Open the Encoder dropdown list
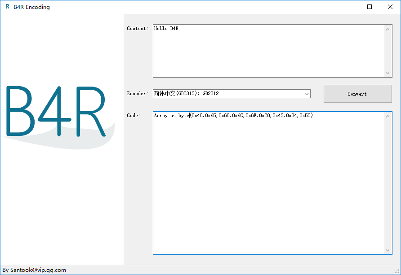The image size is (401, 275). coord(307,94)
